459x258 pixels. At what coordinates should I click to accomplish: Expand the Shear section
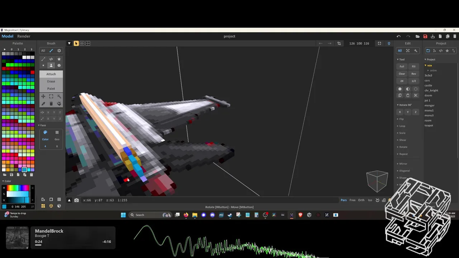(x=402, y=140)
